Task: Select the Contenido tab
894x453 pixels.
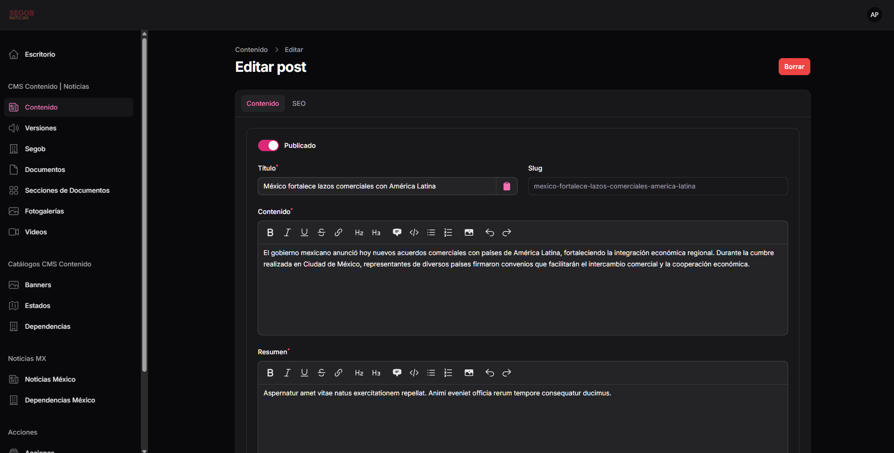Action: [262, 103]
